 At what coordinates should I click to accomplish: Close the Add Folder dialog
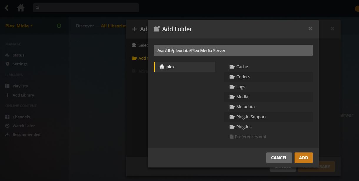pyautogui.click(x=310, y=29)
